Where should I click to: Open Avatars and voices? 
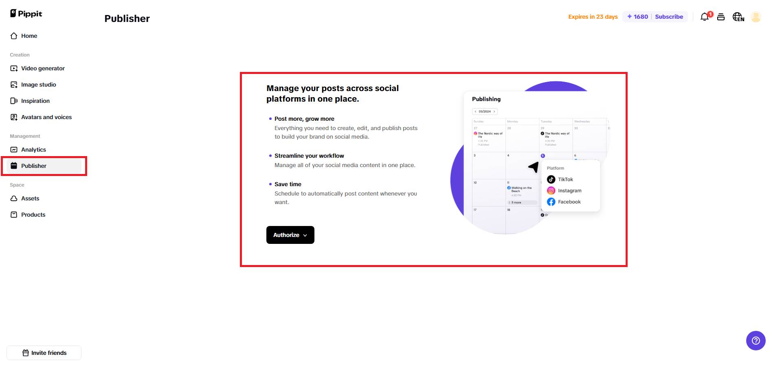click(x=46, y=117)
